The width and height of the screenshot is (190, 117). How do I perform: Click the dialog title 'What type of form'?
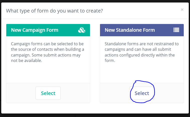tap(54, 11)
